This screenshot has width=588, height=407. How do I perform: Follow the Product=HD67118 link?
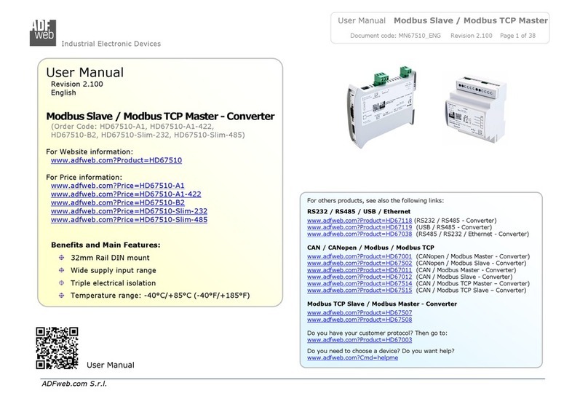pos(359,221)
